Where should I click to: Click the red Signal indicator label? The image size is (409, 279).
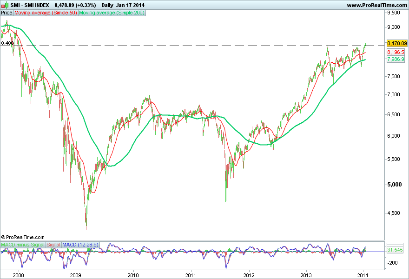tap(53, 245)
